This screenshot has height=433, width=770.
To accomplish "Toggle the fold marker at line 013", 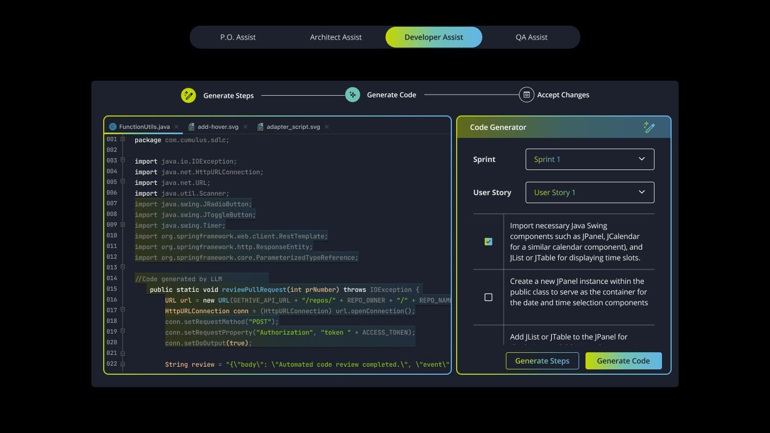I will (x=122, y=267).
